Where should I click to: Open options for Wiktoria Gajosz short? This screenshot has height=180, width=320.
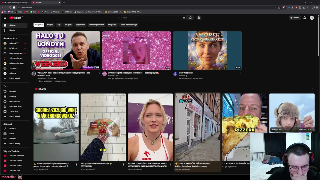click(171, 164)
